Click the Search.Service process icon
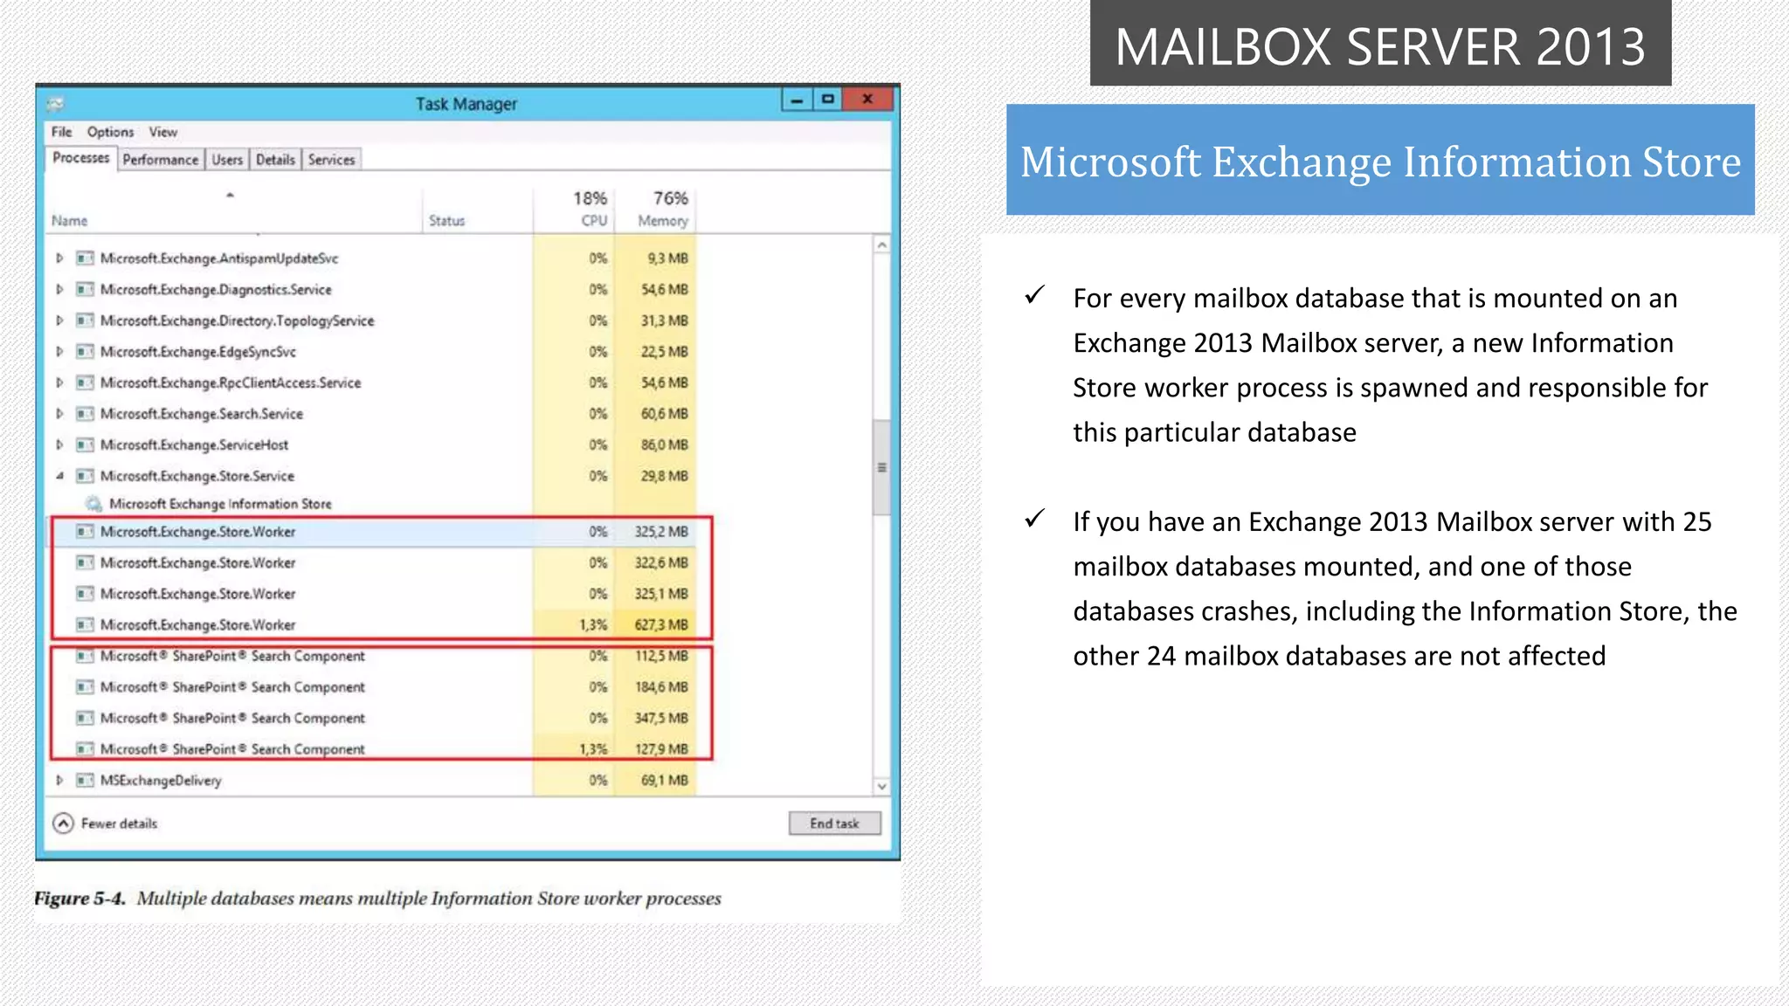Image resolution: width=1789 pixels, height=1006 pixels. tap(85, 414)
